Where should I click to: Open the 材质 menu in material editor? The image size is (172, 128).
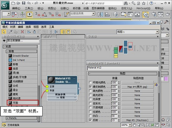coord(13,27)
